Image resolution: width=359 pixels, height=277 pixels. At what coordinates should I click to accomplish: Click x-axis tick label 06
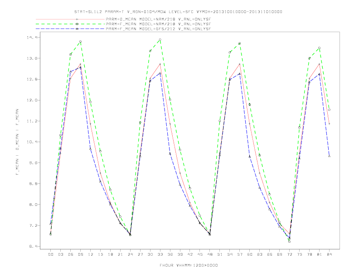[71, 254]
